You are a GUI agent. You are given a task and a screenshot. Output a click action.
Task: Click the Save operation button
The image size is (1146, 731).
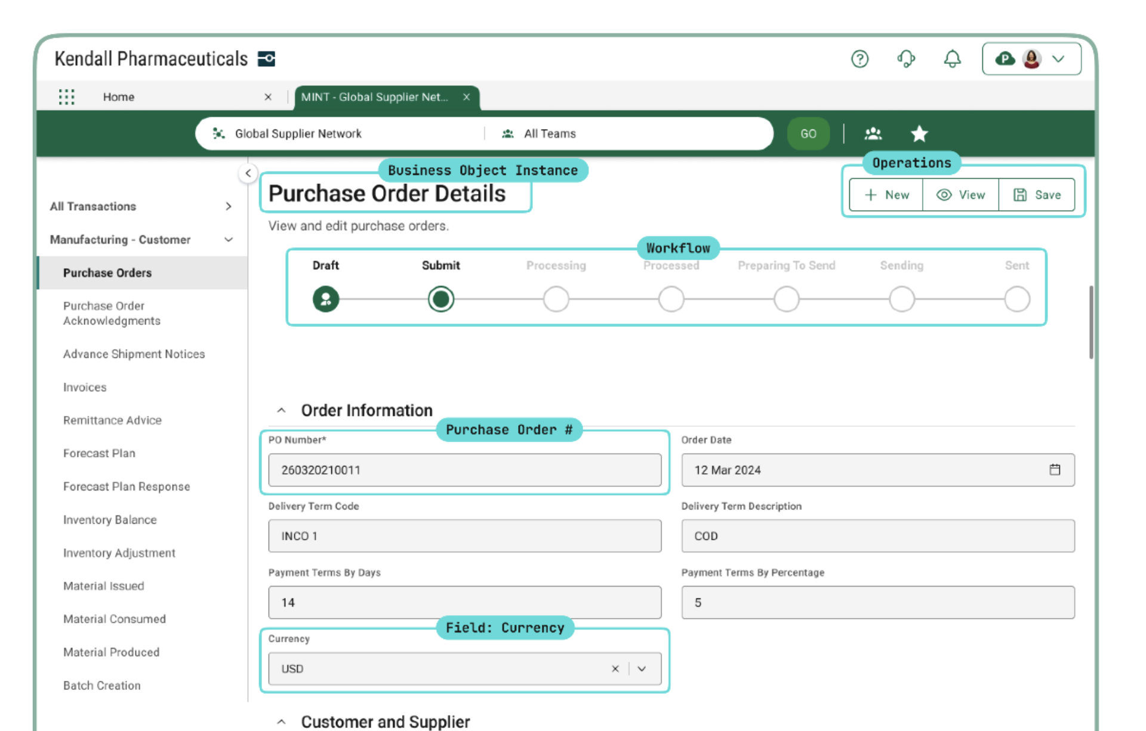click(1039, 195)
